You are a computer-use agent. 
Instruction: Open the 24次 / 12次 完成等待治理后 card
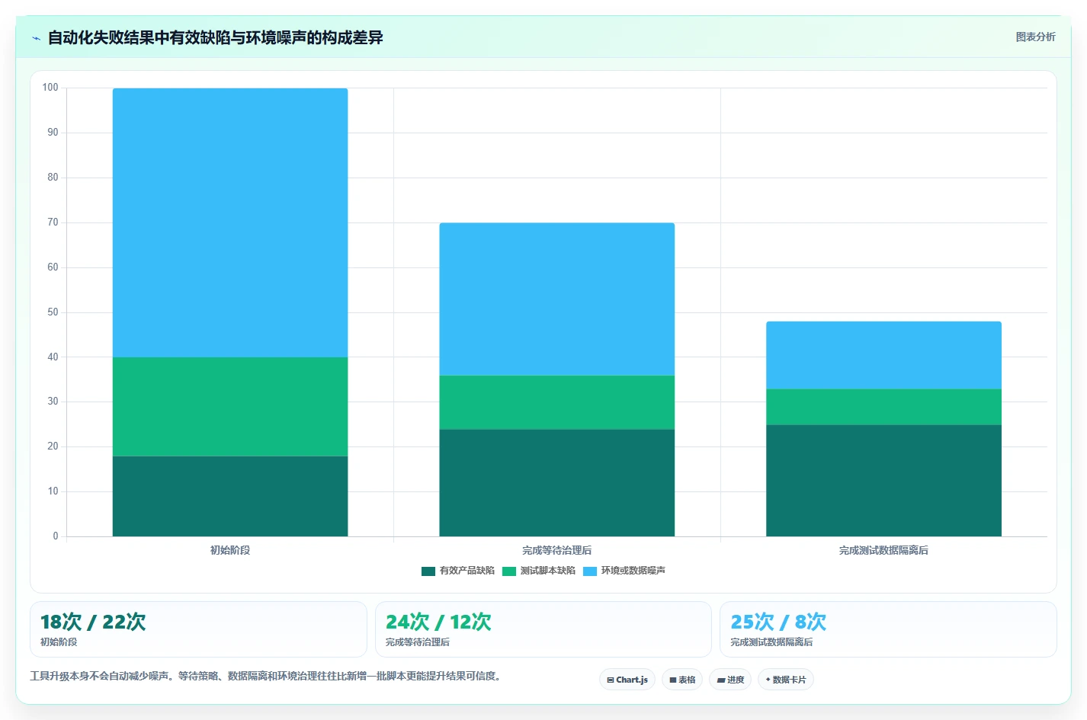click(543, 629)
